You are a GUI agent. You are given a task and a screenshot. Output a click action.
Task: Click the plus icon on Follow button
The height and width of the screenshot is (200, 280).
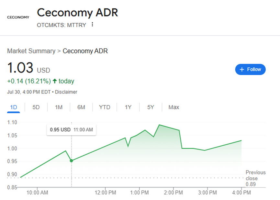point(241,70)
